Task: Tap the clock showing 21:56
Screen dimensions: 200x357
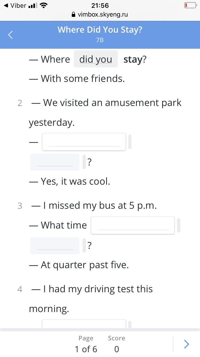Action: [x=100, y=5]
